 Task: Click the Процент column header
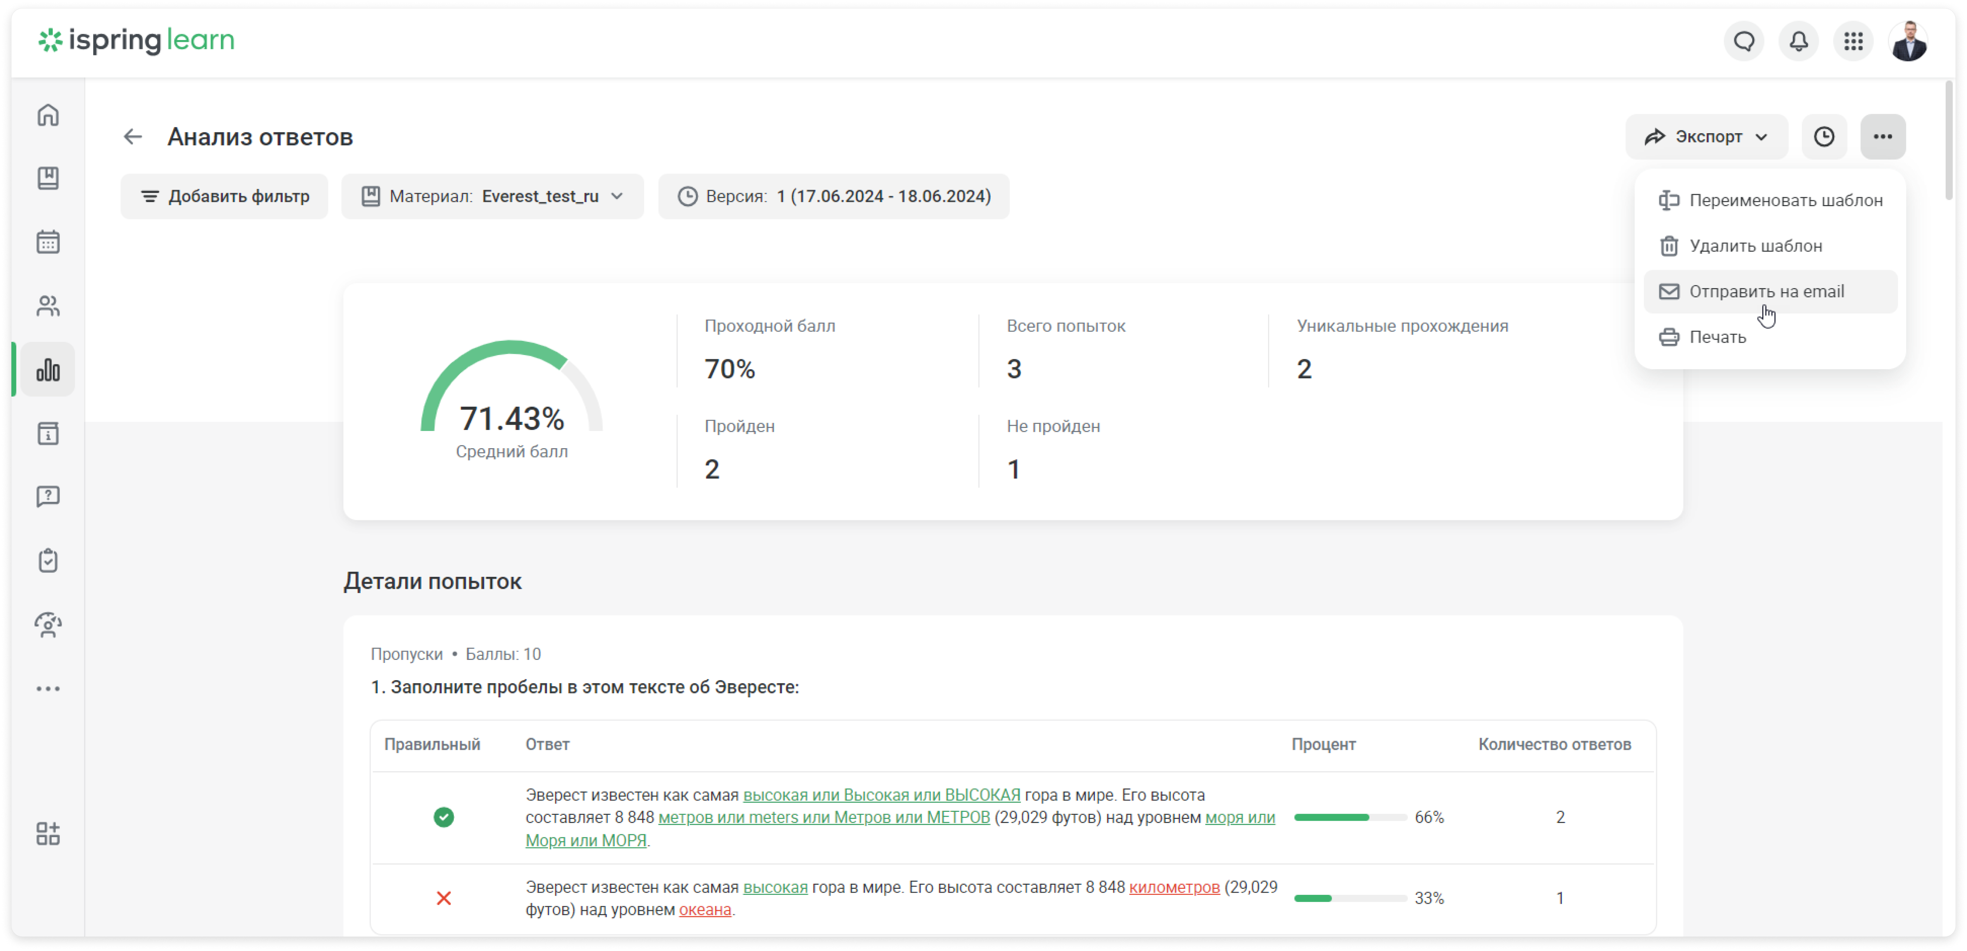(1323, 745)
